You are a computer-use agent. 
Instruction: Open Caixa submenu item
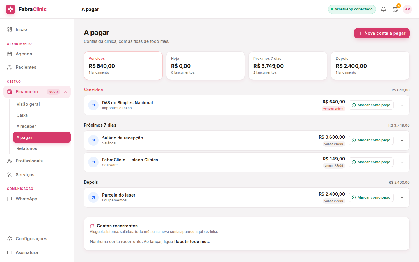click(x=42, y=115)
